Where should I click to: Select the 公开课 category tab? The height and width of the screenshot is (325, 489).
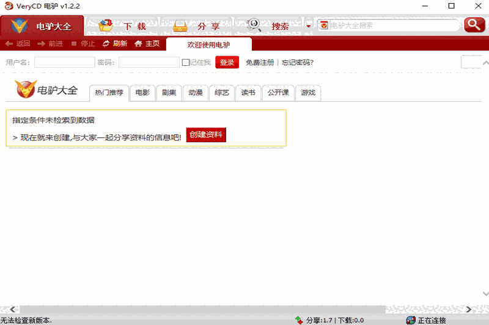278,93
